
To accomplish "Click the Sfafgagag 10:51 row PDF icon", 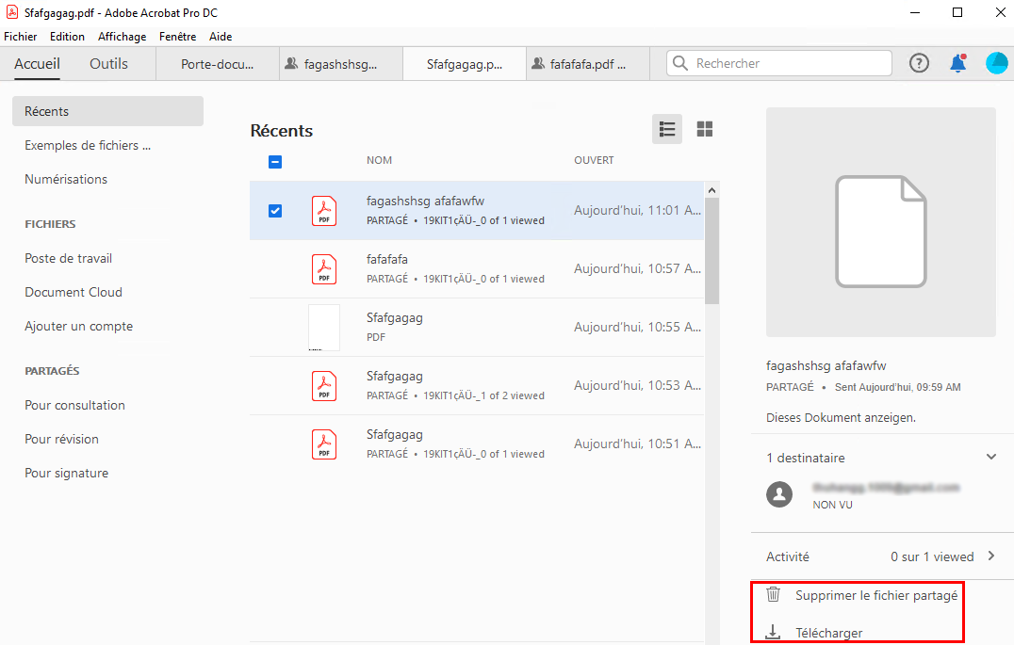I will coord(324,444).
